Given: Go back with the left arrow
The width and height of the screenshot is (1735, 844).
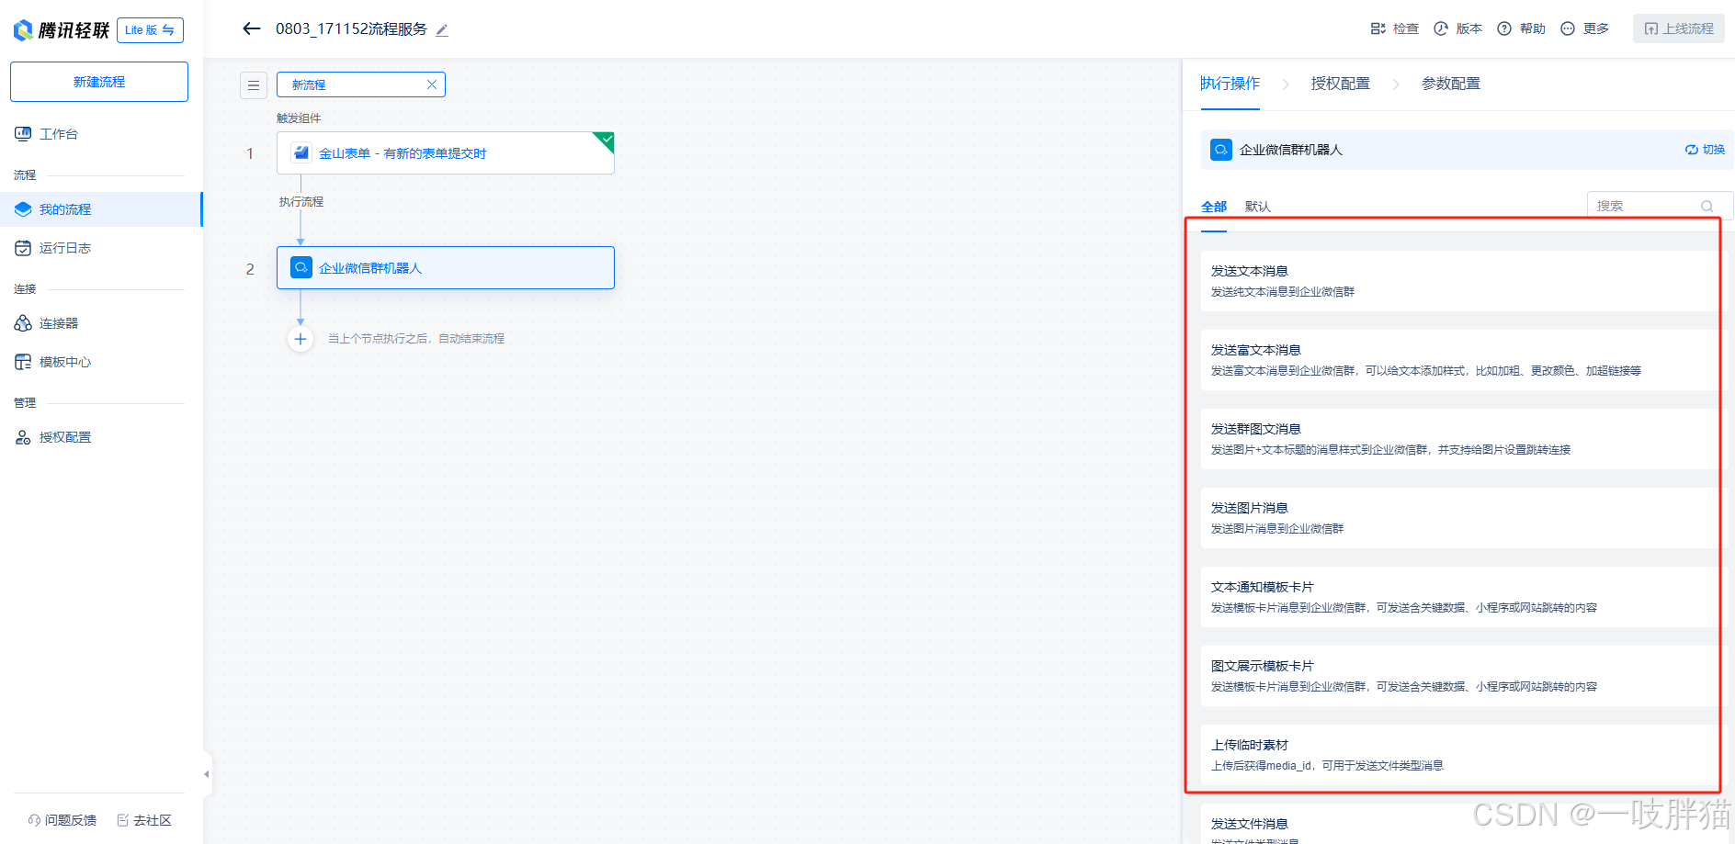Looking at the screenshot, I should pyautogui.click(x=251, y=28).
